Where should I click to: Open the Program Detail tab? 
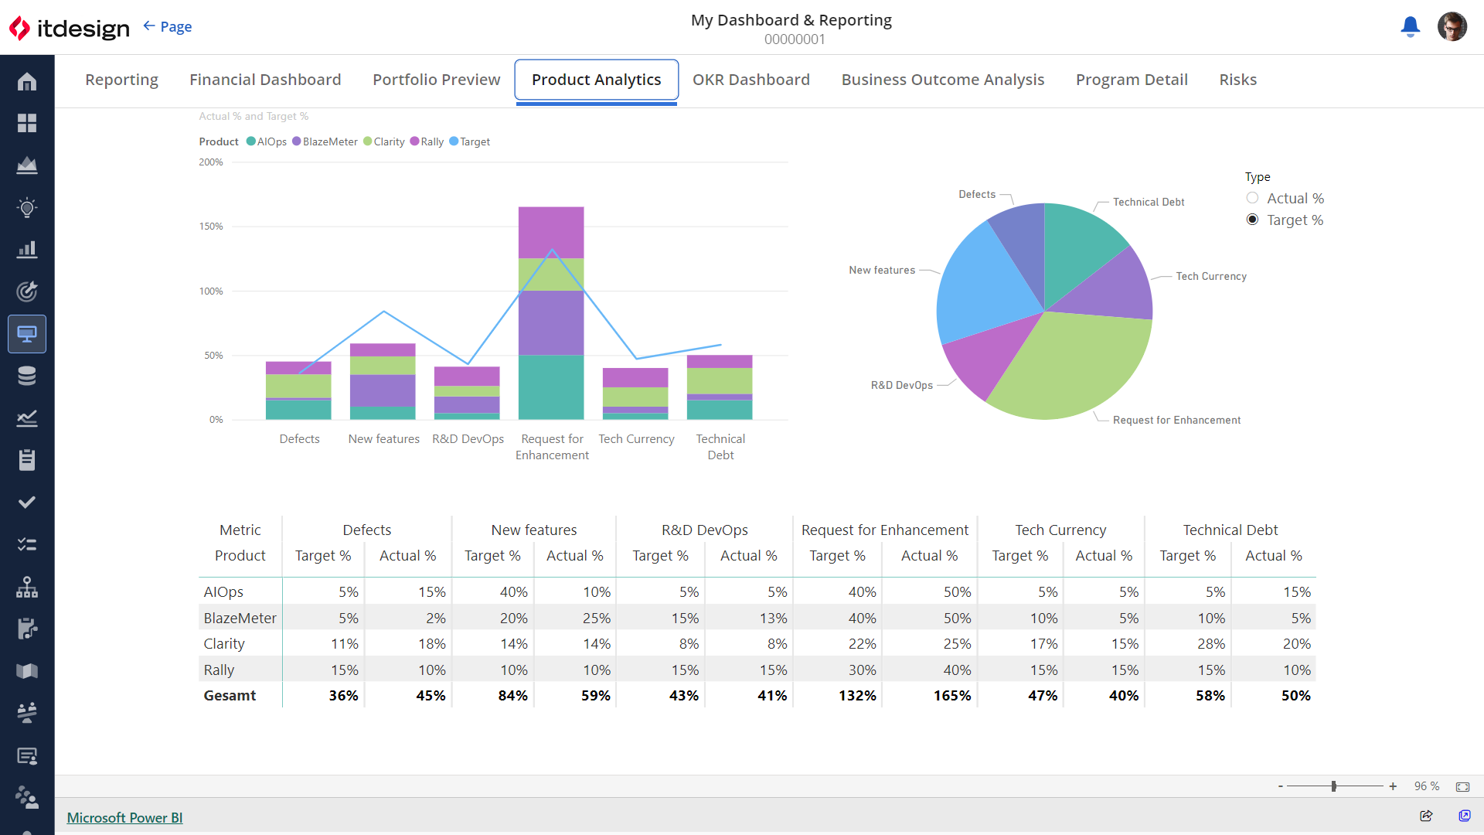click(1132, 80)
